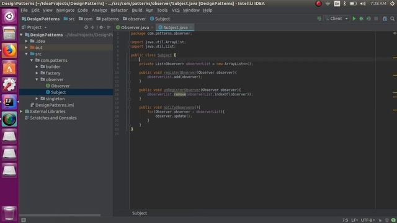Viewport: 397px width, 223px height.
Task: Click the sound volume indicator in top panel
Action: (363, 4)
